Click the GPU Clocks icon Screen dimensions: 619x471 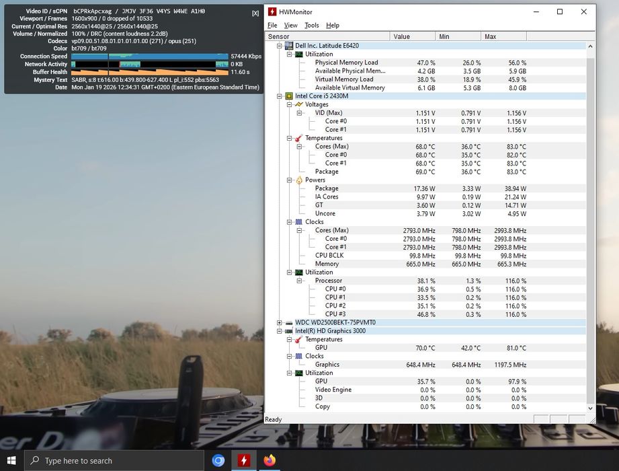click(x=299, y=357)
